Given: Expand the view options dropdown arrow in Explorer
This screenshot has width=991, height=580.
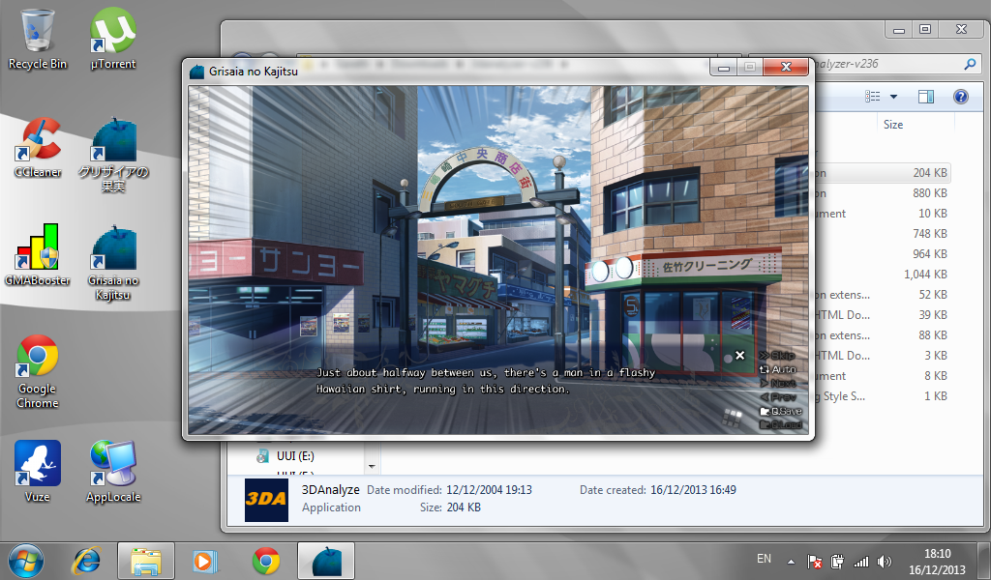Looking at the screenshot, I should click(x=893, y=97).
